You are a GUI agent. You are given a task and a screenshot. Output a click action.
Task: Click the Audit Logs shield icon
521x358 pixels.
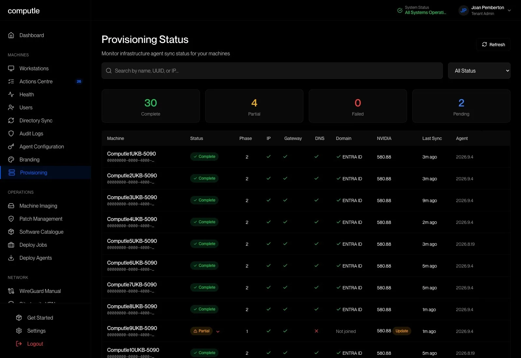[11, 133]
